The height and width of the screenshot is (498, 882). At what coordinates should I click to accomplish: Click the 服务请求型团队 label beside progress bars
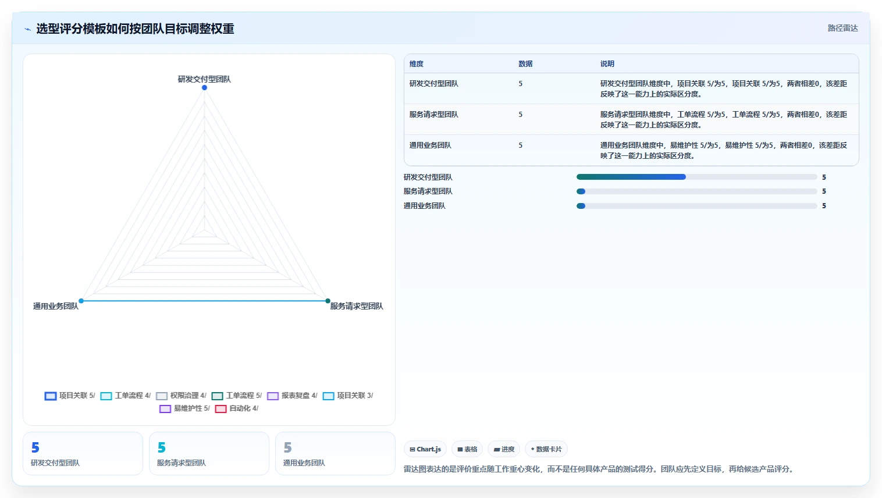428,191
